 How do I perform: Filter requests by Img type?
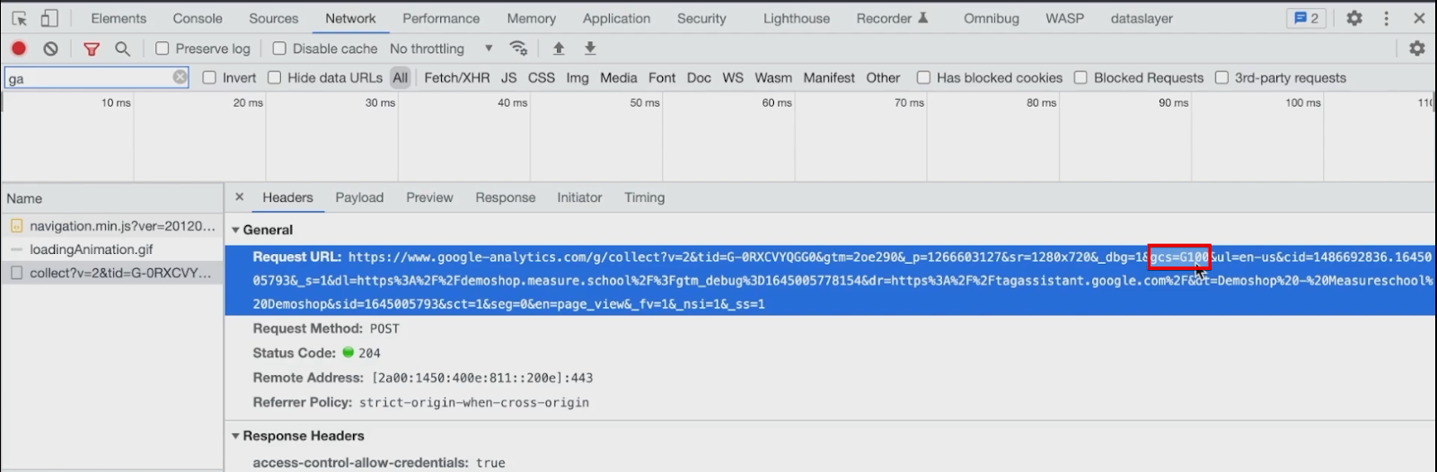pyautogui.click(x=577, y=77)
